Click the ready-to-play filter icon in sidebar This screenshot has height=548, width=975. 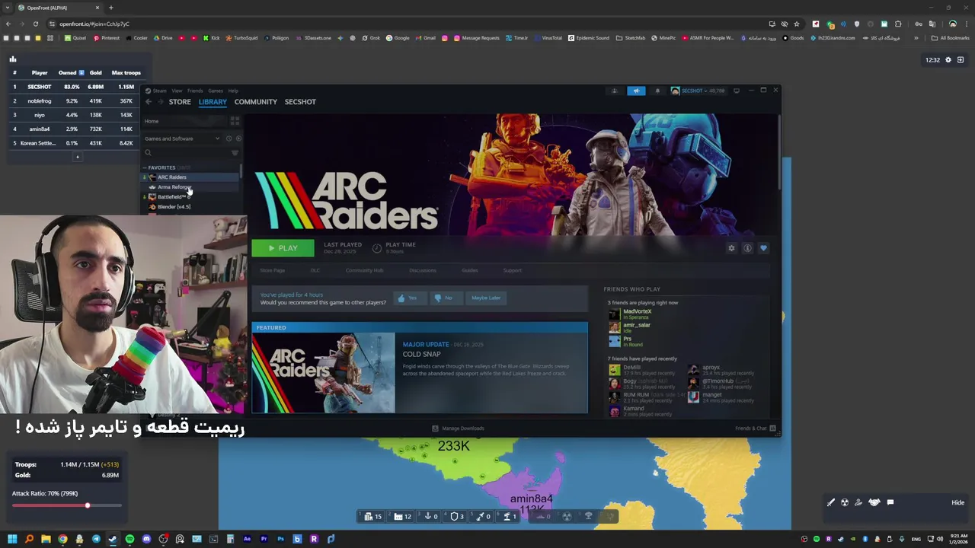238,139
